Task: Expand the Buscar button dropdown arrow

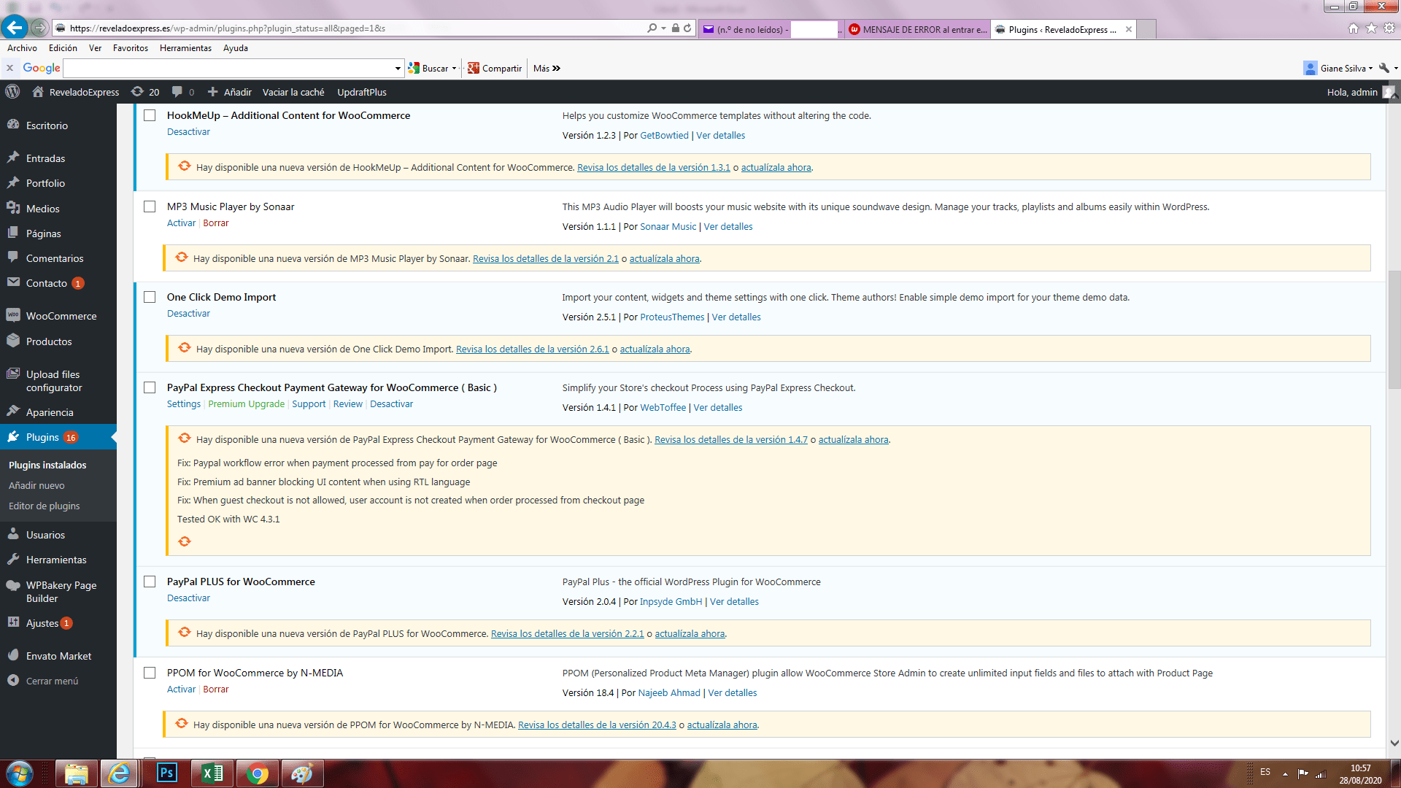Action: pos(454,69)
